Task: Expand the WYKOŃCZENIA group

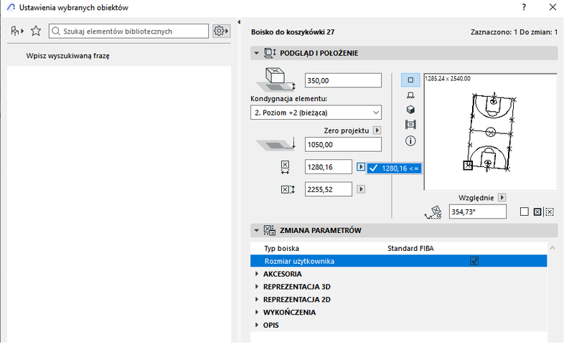Action: [x=257, y=312]
